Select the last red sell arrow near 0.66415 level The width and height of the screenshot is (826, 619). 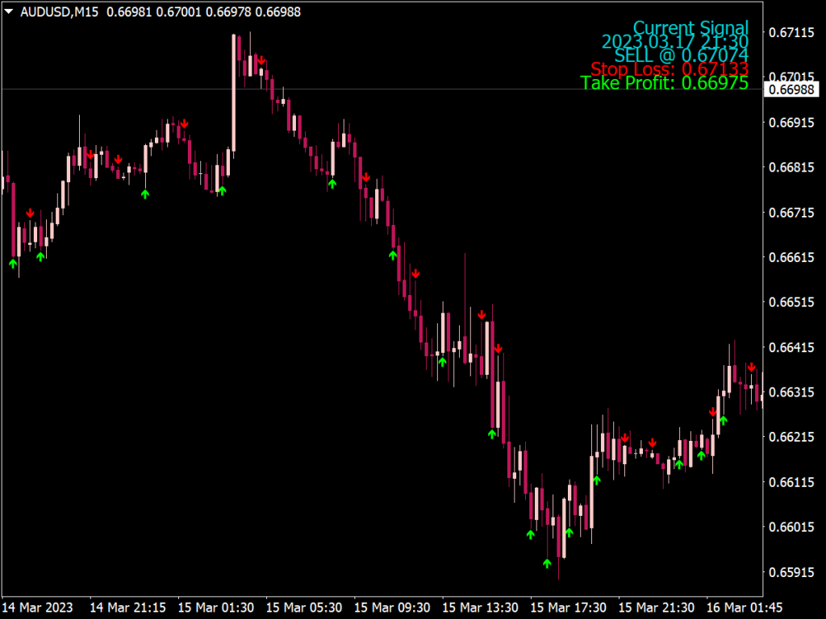coord(752,368)
